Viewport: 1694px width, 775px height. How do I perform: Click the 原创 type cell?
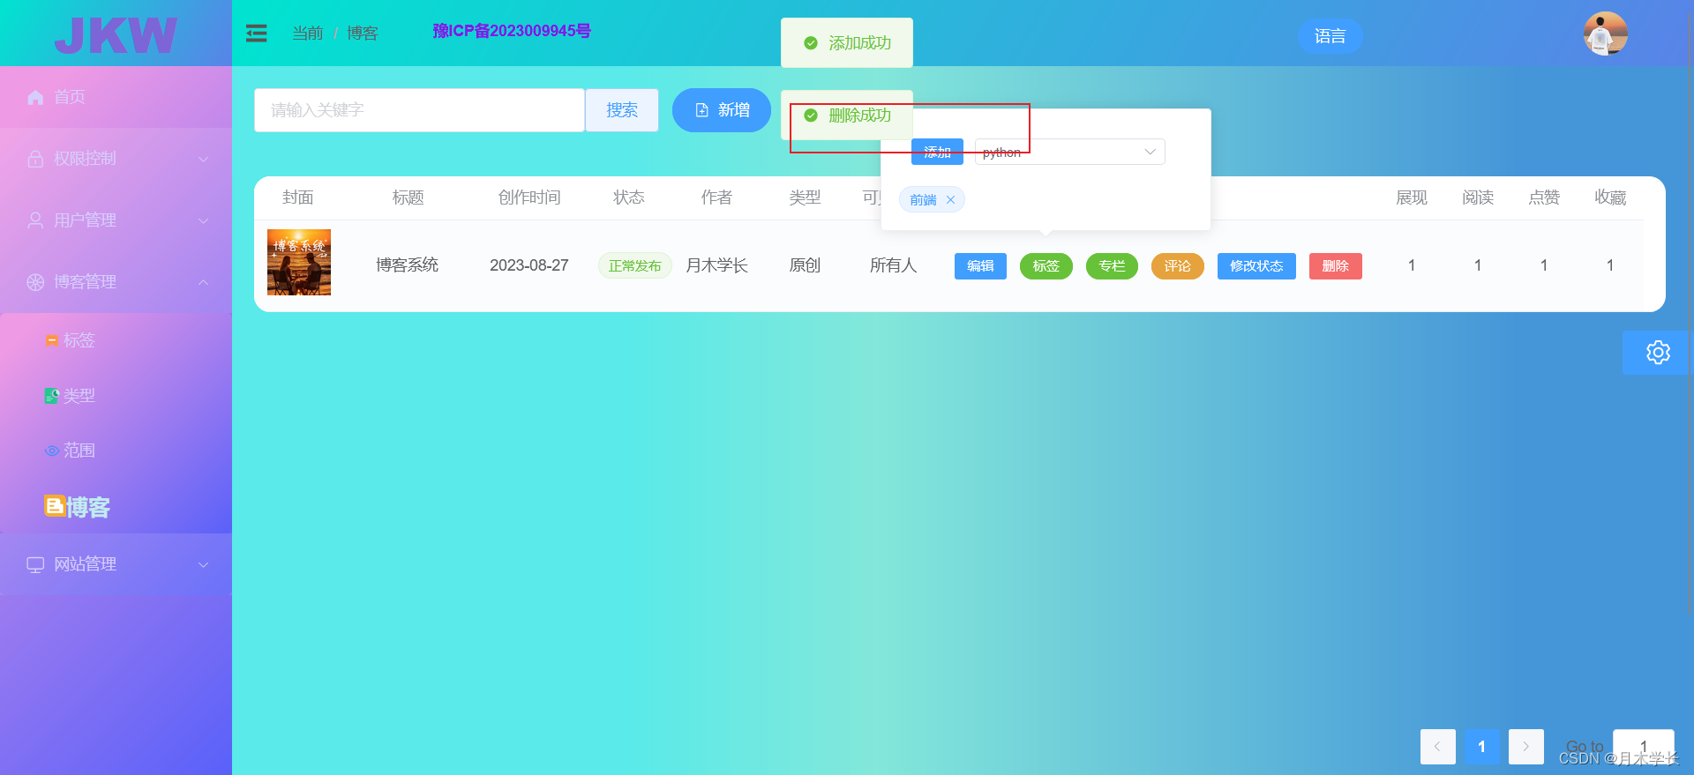[805, 265]
